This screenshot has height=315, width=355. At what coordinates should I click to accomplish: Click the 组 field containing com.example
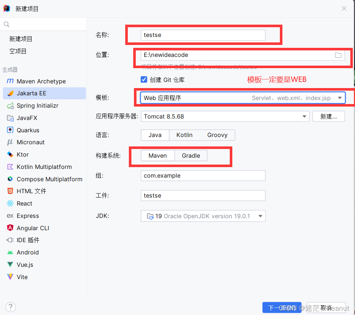[203, 175]
